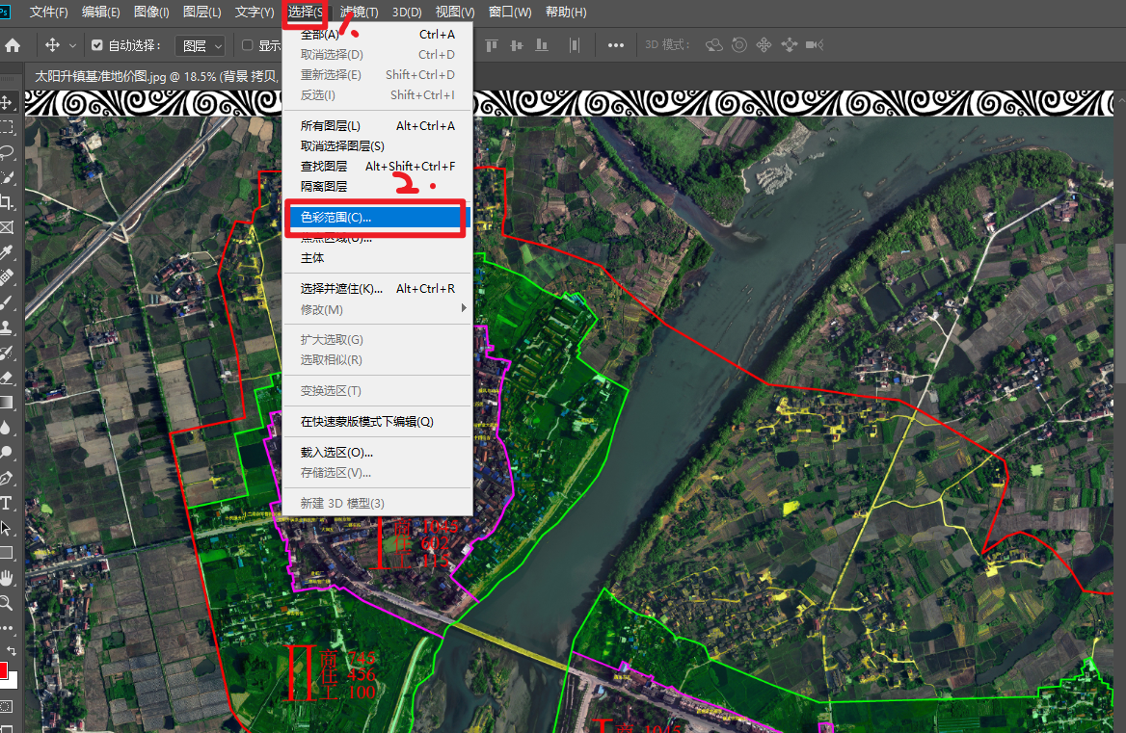
Task: Click the 3D Roll mode icon
Action: click(738, 45)
